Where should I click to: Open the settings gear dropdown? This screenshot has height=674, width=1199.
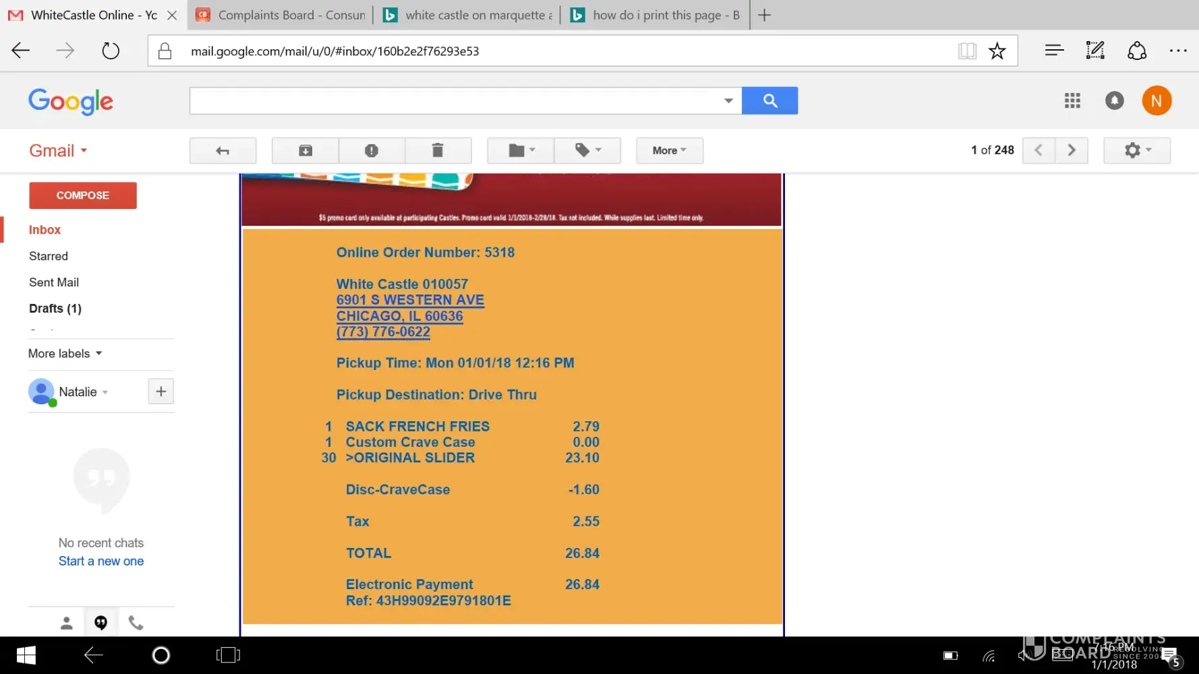coord(1137,150)
